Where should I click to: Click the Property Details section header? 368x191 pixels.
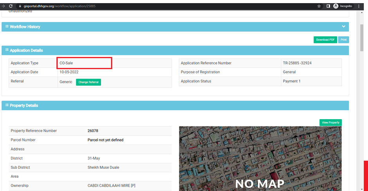click(x=175, y=105)
